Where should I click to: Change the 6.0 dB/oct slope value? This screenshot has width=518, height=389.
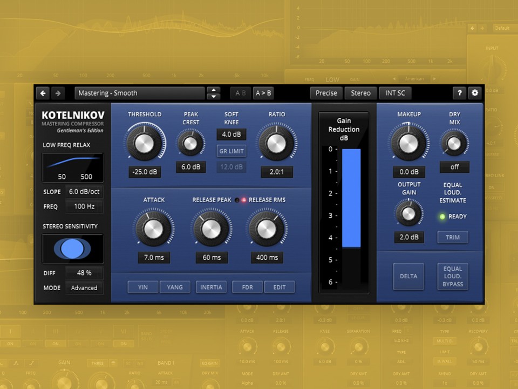(84, 191)
